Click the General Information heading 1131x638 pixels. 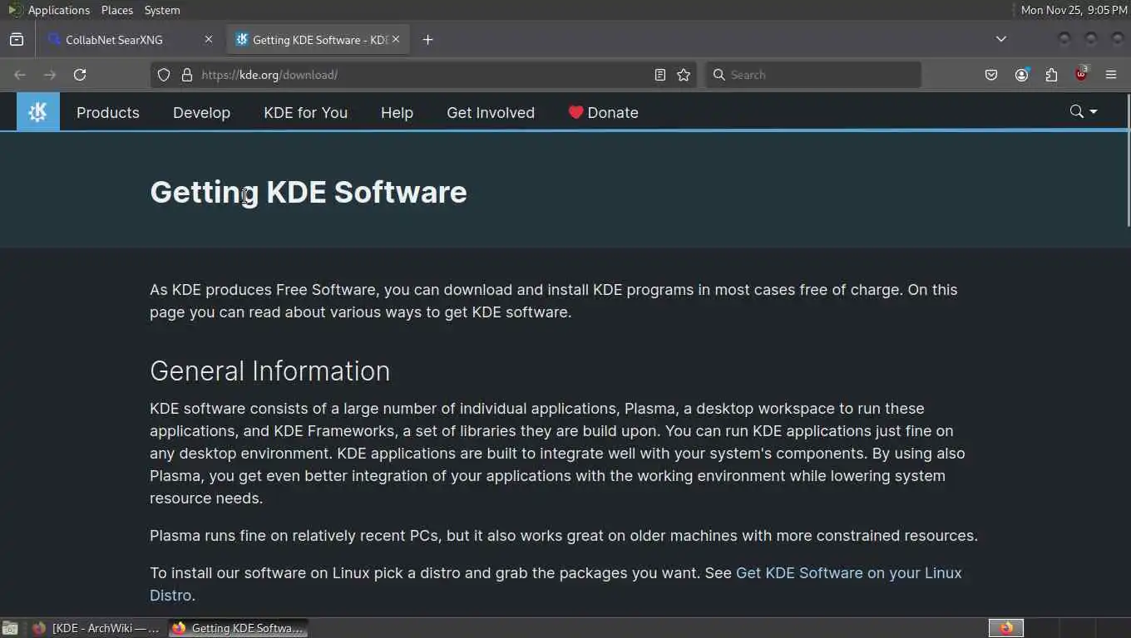point(269,371)
